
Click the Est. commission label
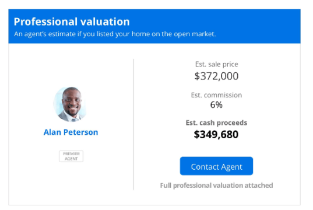point(216,95)
